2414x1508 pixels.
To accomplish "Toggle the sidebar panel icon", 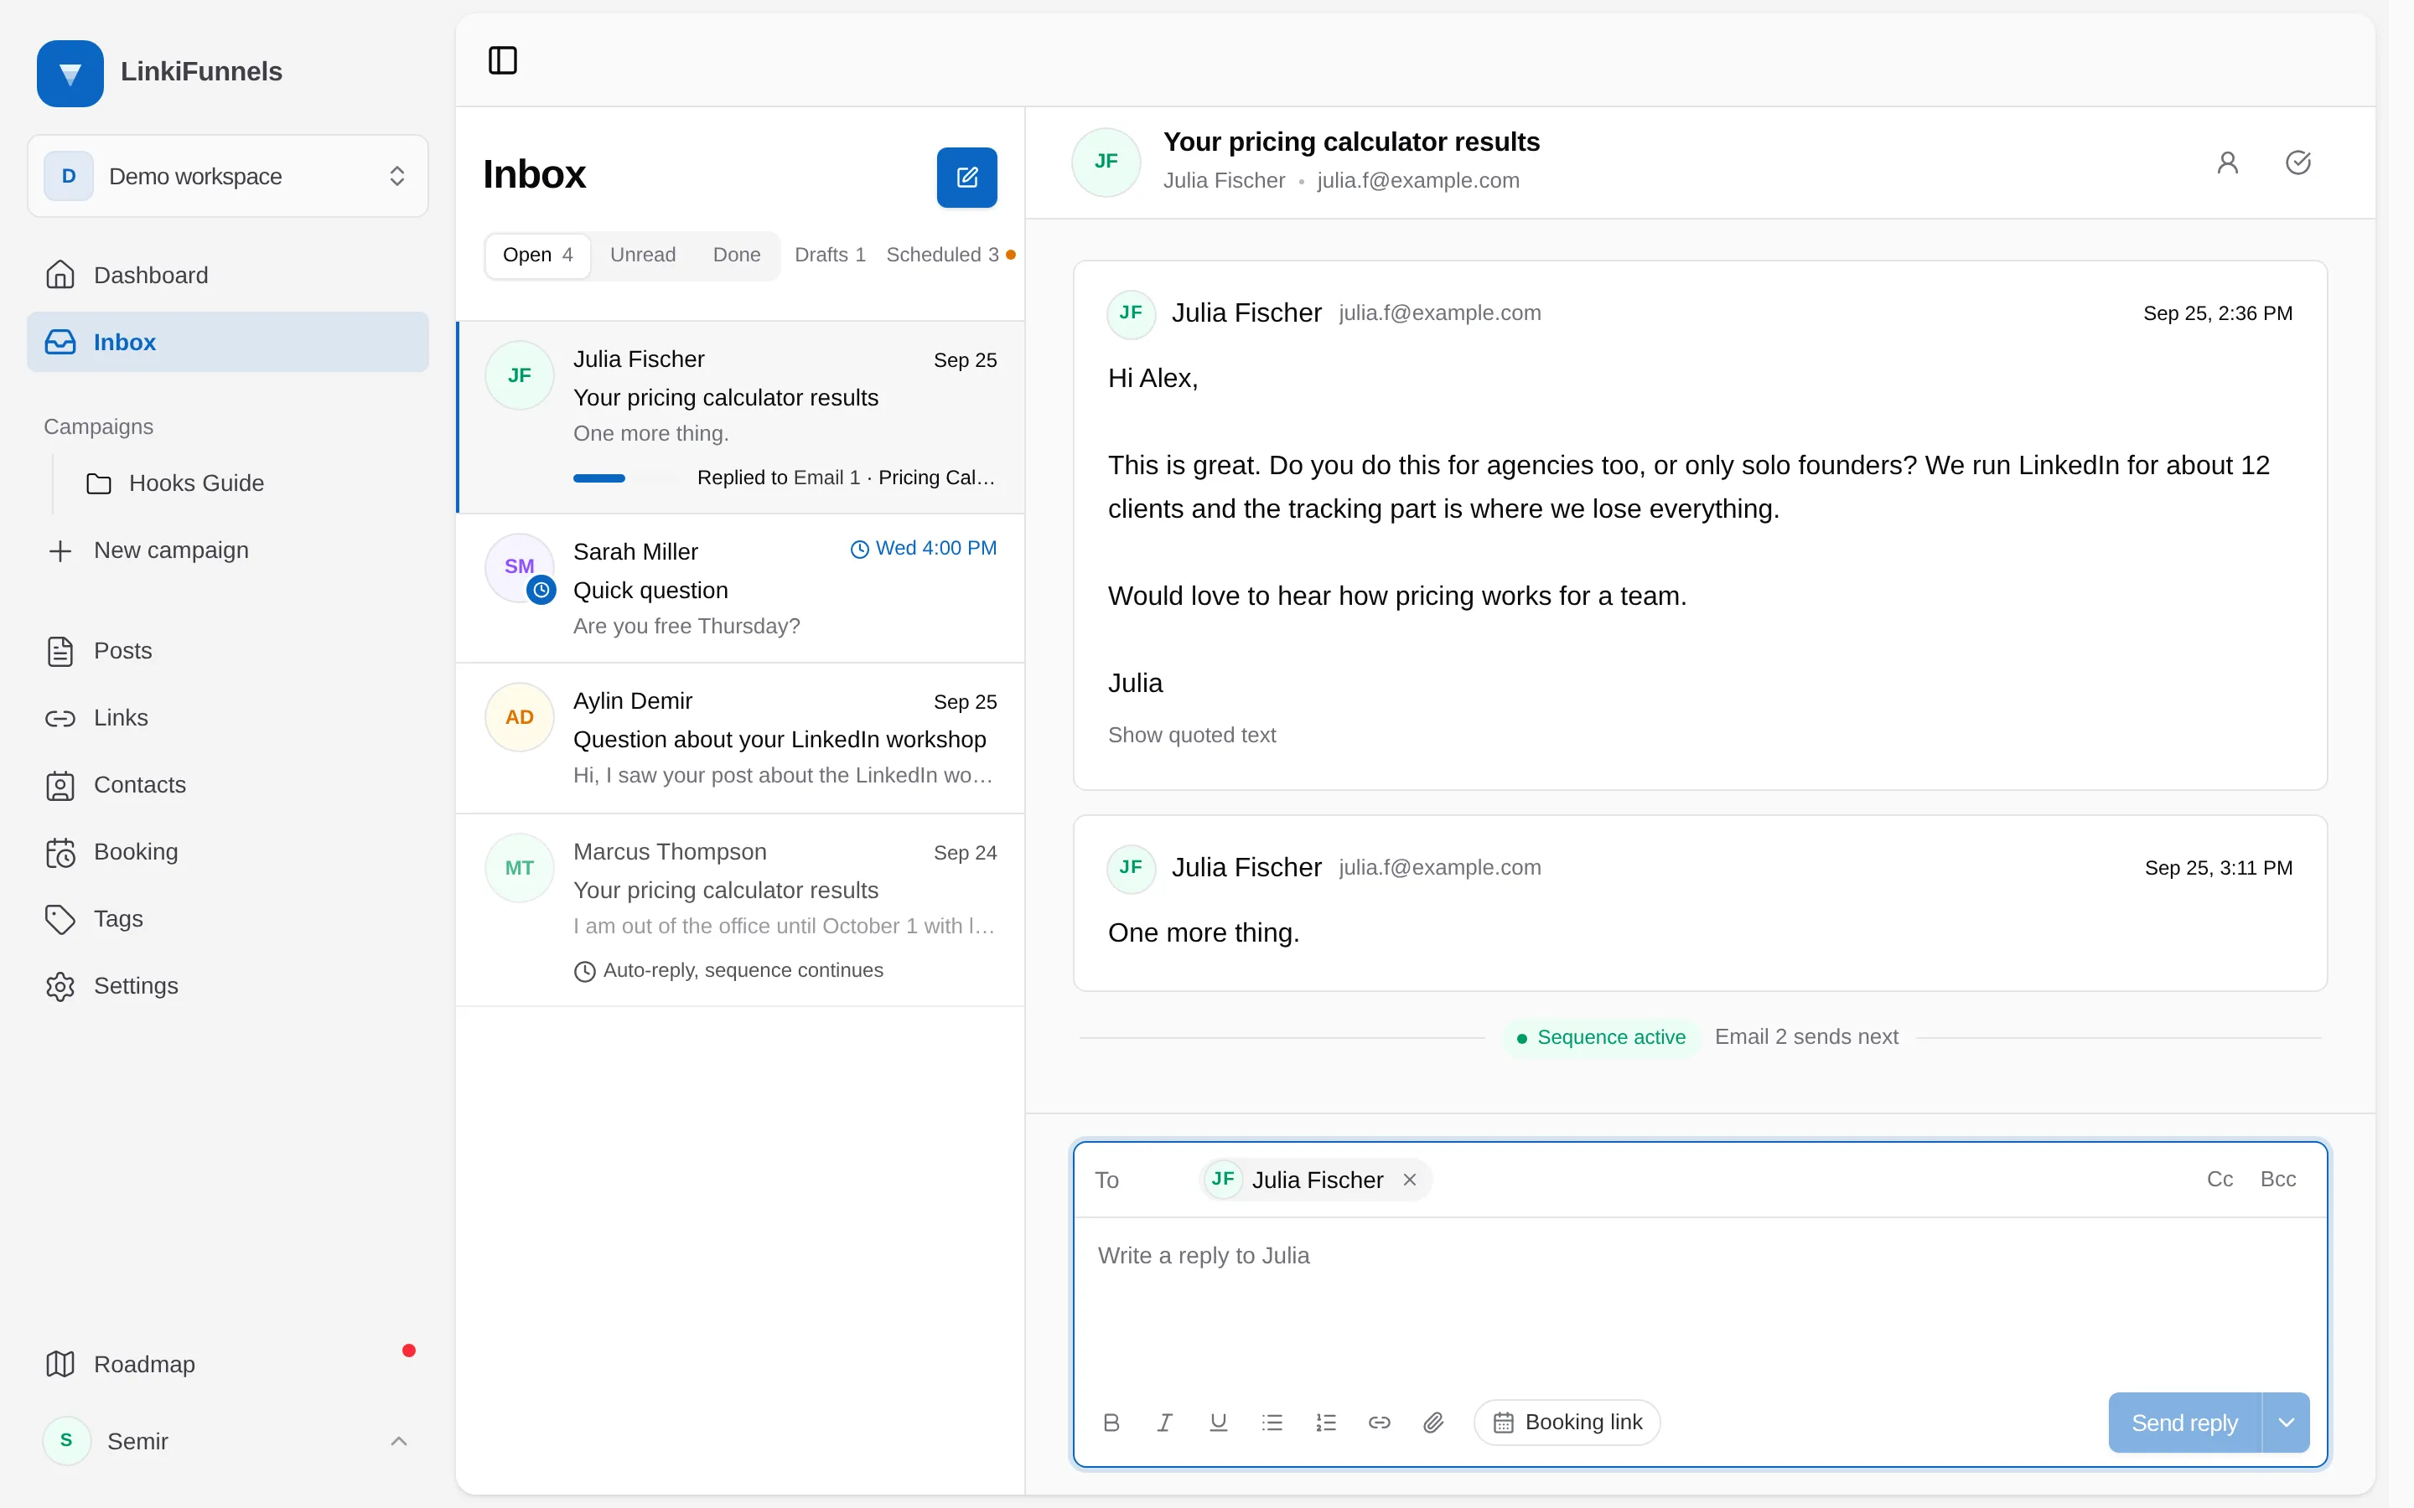I will [x=503, y=61].
